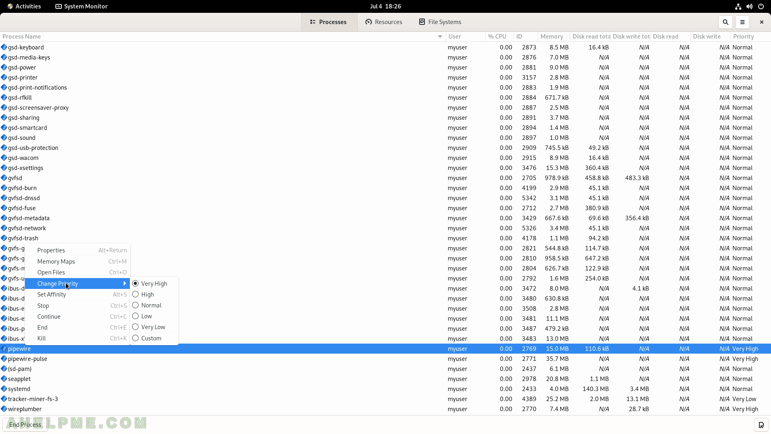Screen dimensions: 771x434
Task: Open the hamburger menu button
Action: [742, 22]
